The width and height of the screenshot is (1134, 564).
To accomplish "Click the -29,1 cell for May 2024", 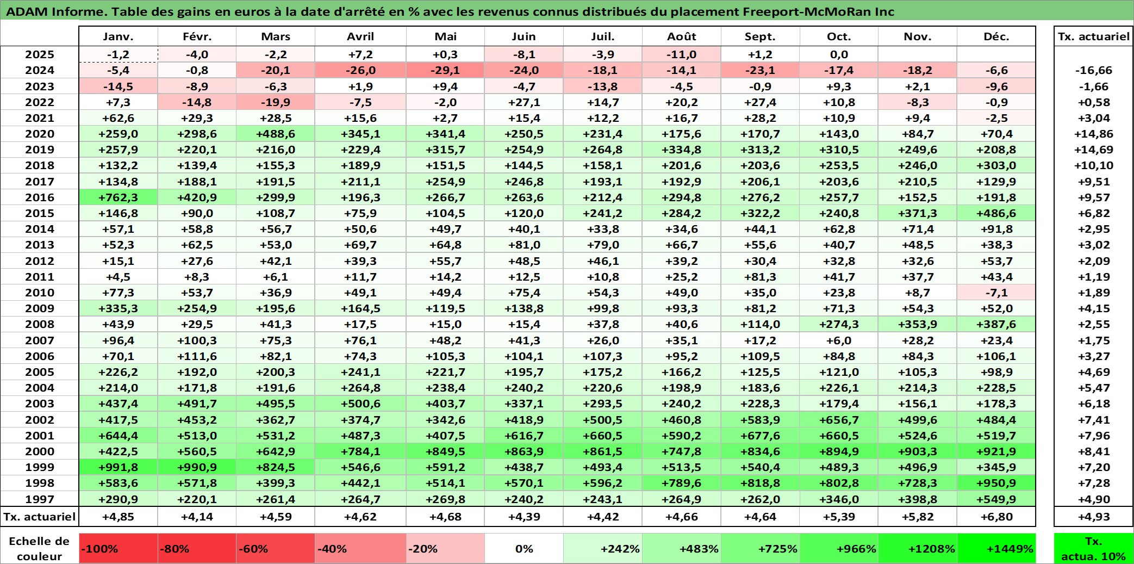I will (445, 70).
